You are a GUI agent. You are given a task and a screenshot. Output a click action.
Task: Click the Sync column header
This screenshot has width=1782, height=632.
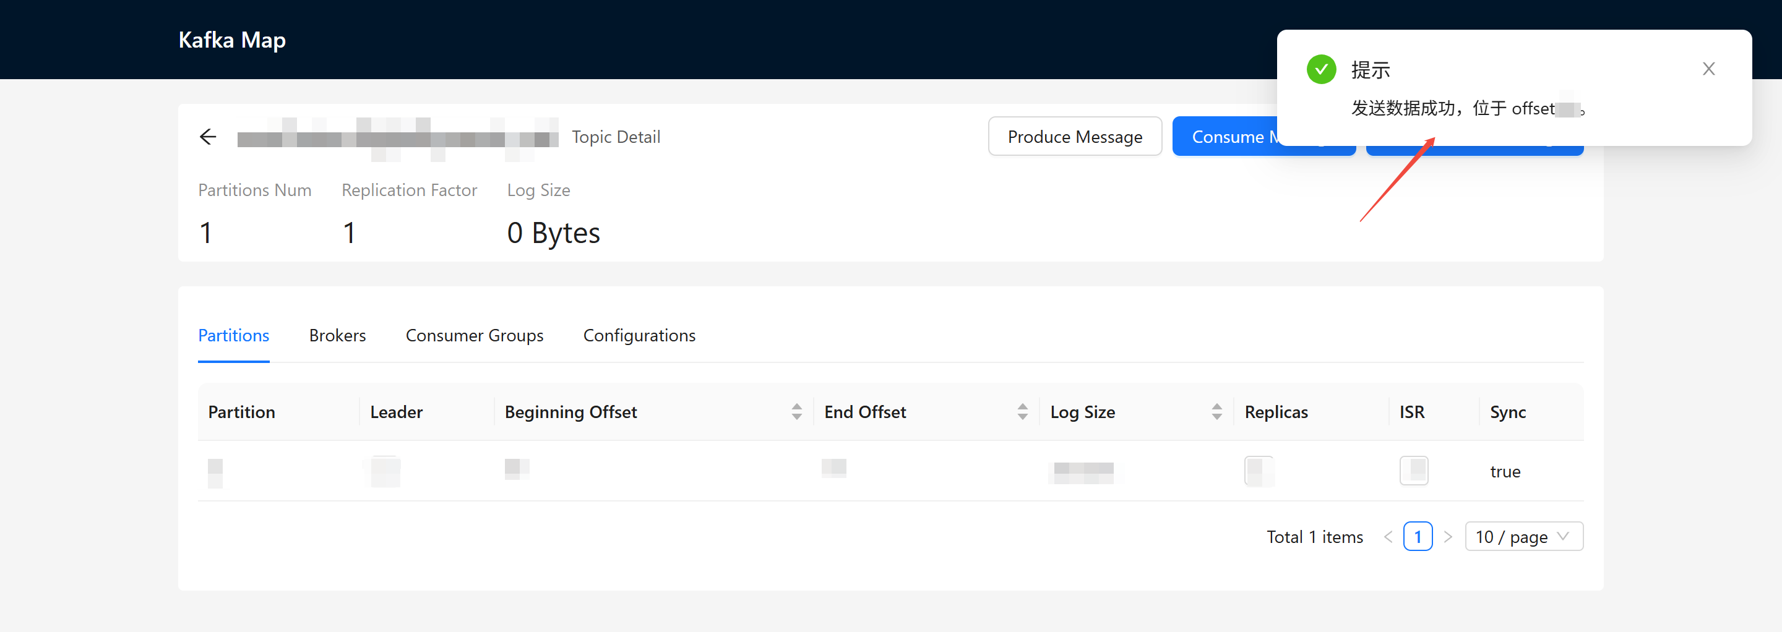coord(1507,412)
